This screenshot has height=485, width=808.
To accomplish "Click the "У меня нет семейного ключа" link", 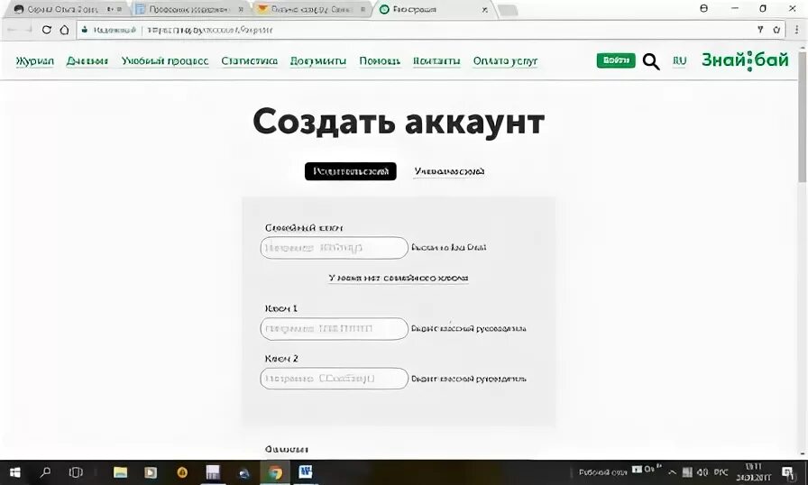I will [399, 278].
